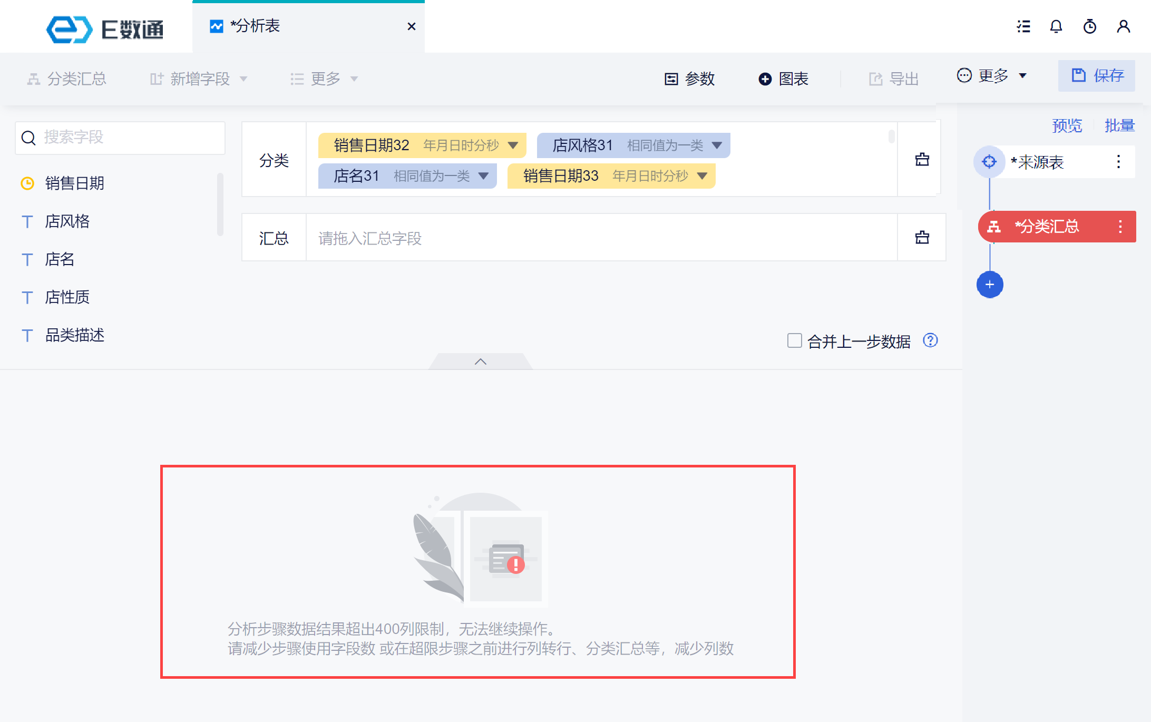Image resolution: width=1151 pixels, height=722 pixels.
Task: Open three-dot menu of 来源表 step
Action: tap(1118, 161)
